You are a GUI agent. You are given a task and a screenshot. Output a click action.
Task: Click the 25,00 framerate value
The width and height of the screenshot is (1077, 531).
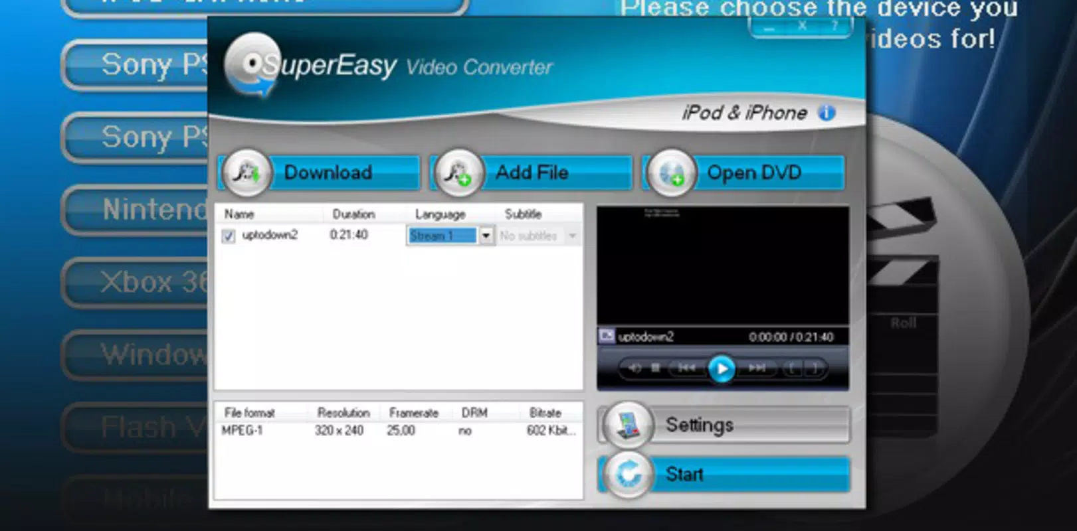(401, 430)
